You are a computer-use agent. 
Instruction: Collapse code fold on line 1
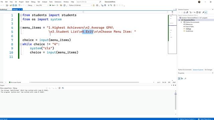coord(21,15)
